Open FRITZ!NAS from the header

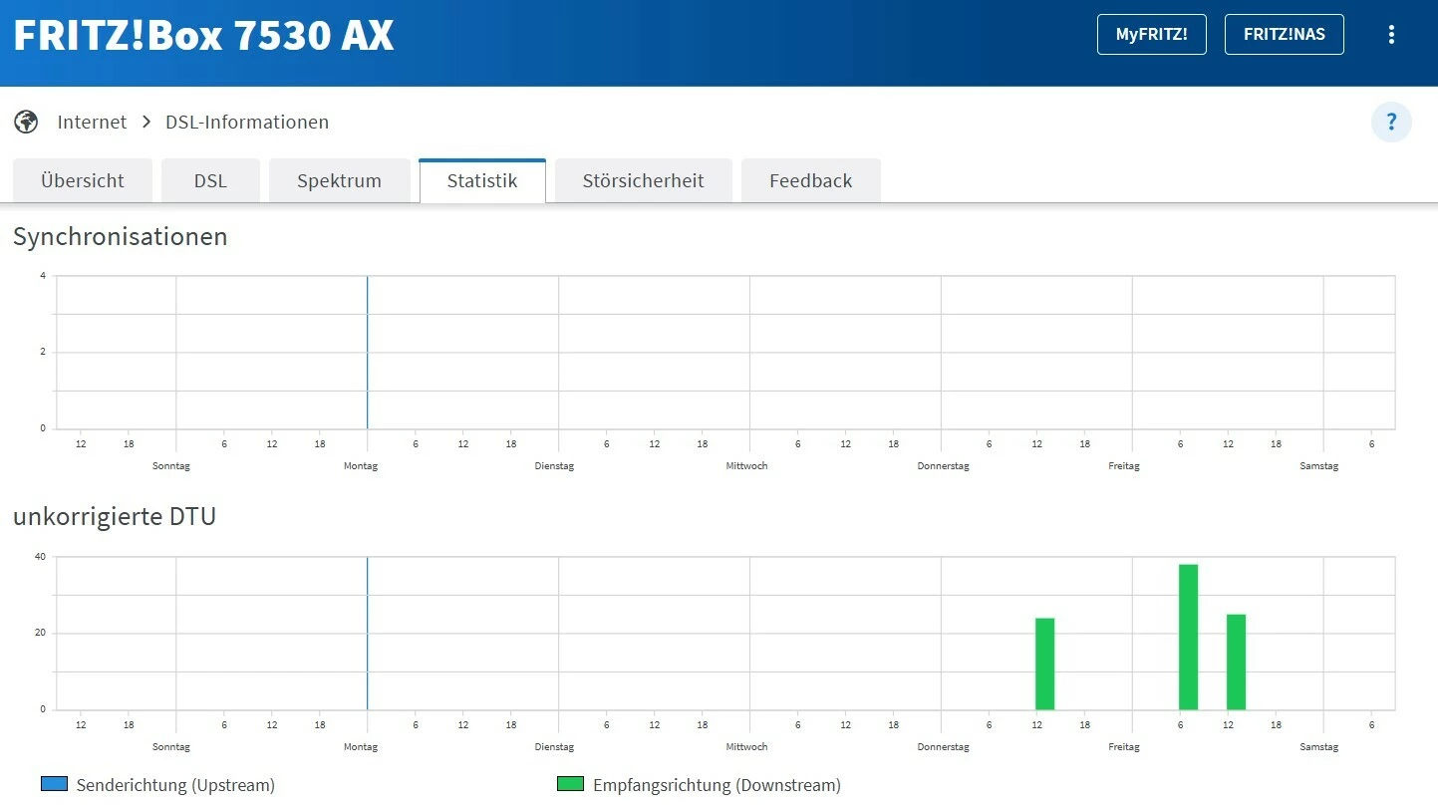1284,34
